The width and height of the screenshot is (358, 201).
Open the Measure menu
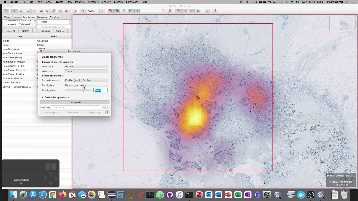[x=80, y=2]
